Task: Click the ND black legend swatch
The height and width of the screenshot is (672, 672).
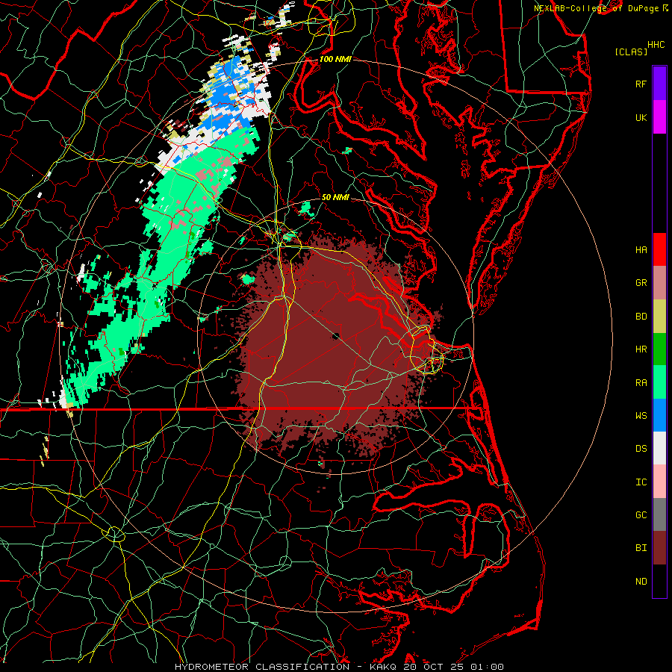Action: click(x=659, y=581)
